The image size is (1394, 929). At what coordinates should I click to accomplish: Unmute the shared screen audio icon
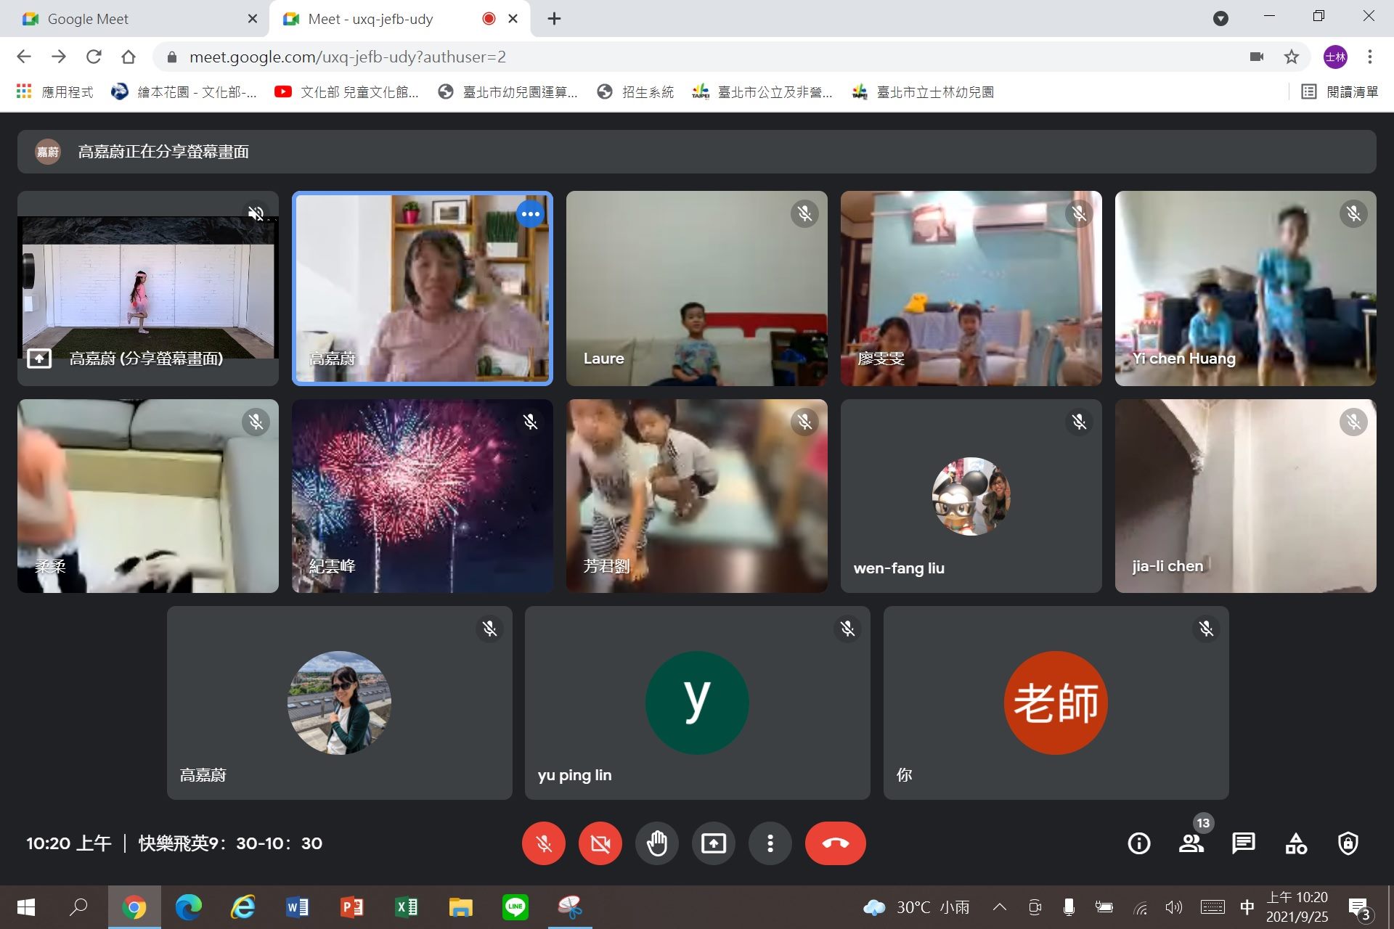click(256, 213)
